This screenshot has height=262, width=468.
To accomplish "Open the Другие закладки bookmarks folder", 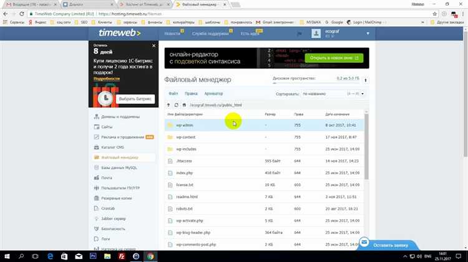I will pos(447,22).
